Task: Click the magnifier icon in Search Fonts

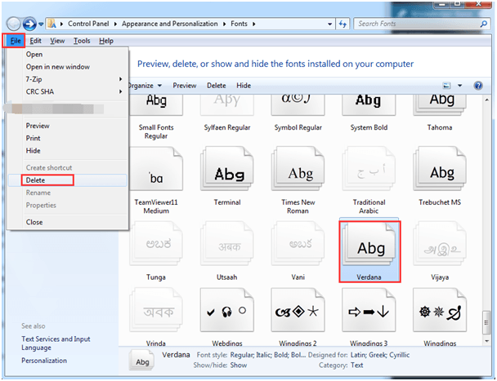Action: 484,24
